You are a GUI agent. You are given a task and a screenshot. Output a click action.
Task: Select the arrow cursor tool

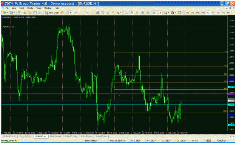tap(71, 13)
